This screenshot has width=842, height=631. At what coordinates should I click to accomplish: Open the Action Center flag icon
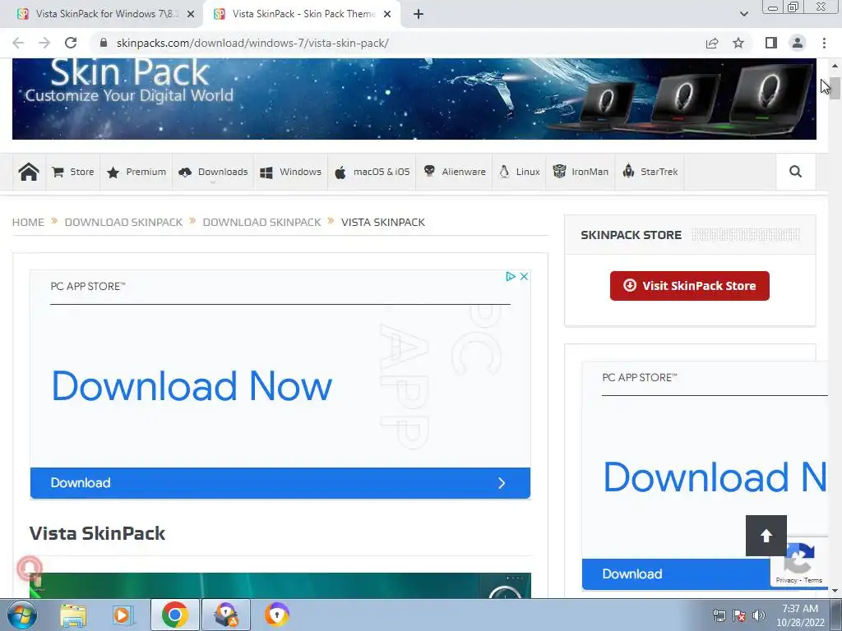coord(739,615)
